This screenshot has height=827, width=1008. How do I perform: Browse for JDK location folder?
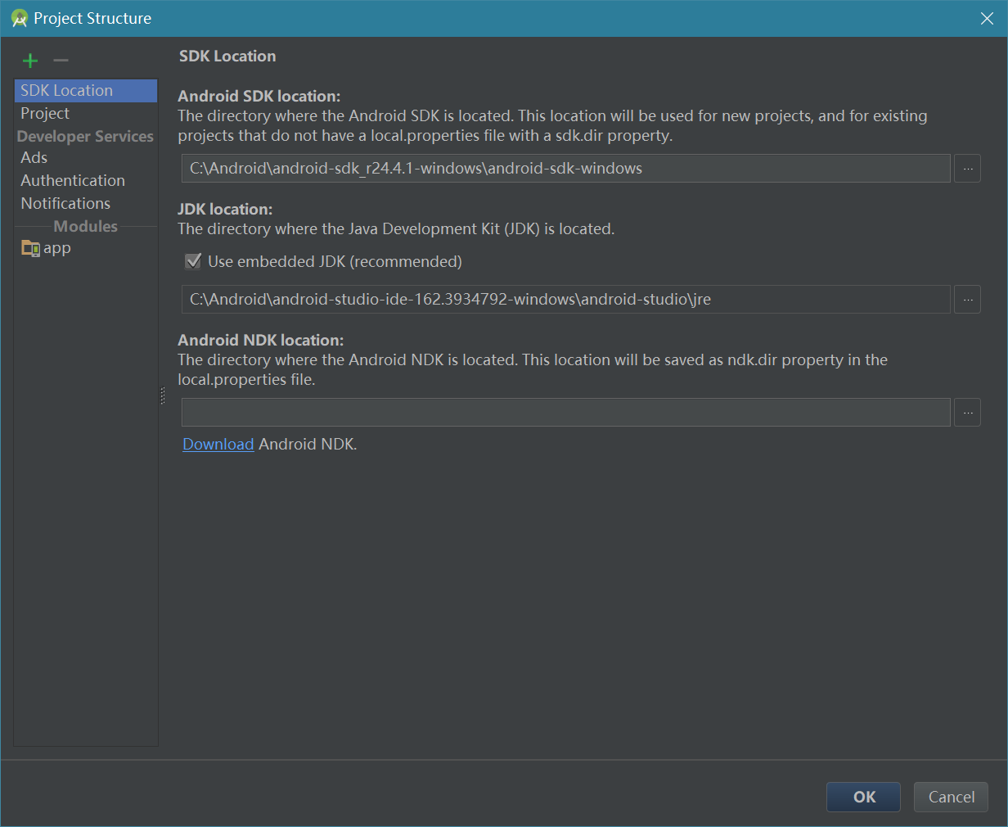(967, 300)
